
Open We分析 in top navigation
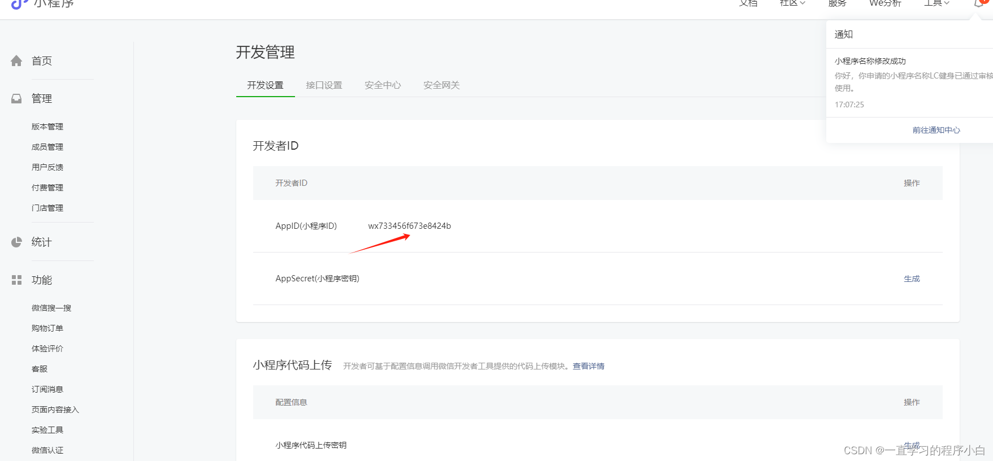(885, 3)
